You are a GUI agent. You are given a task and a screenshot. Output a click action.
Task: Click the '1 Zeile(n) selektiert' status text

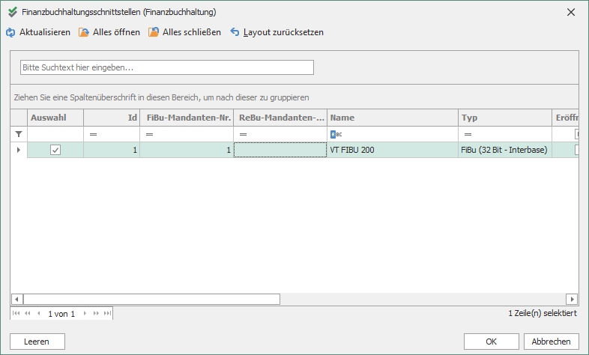(543, 313)
